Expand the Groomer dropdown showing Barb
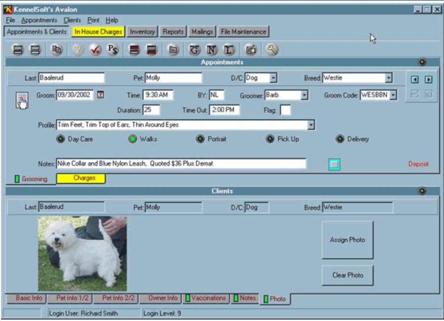 click(305, 95)
